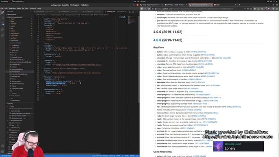The height and width of the screenshot is (157, 279).
Task: Open the Help menu
Action: point(39,8)
